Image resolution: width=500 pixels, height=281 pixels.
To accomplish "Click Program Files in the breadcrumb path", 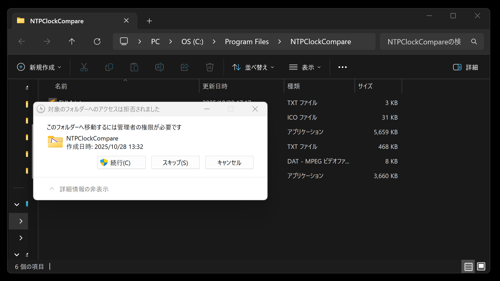I will pyautogui.click(x=247, y=42).
